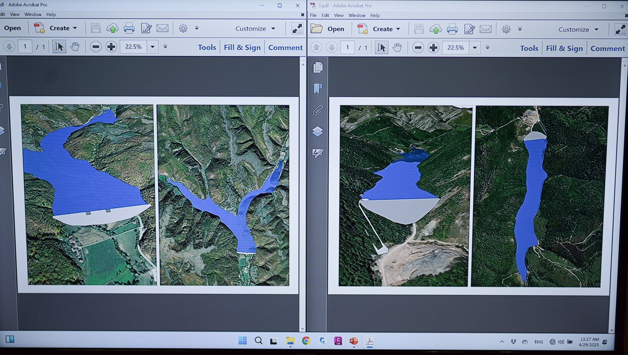Toggle the Hand tool in right window

397,48
